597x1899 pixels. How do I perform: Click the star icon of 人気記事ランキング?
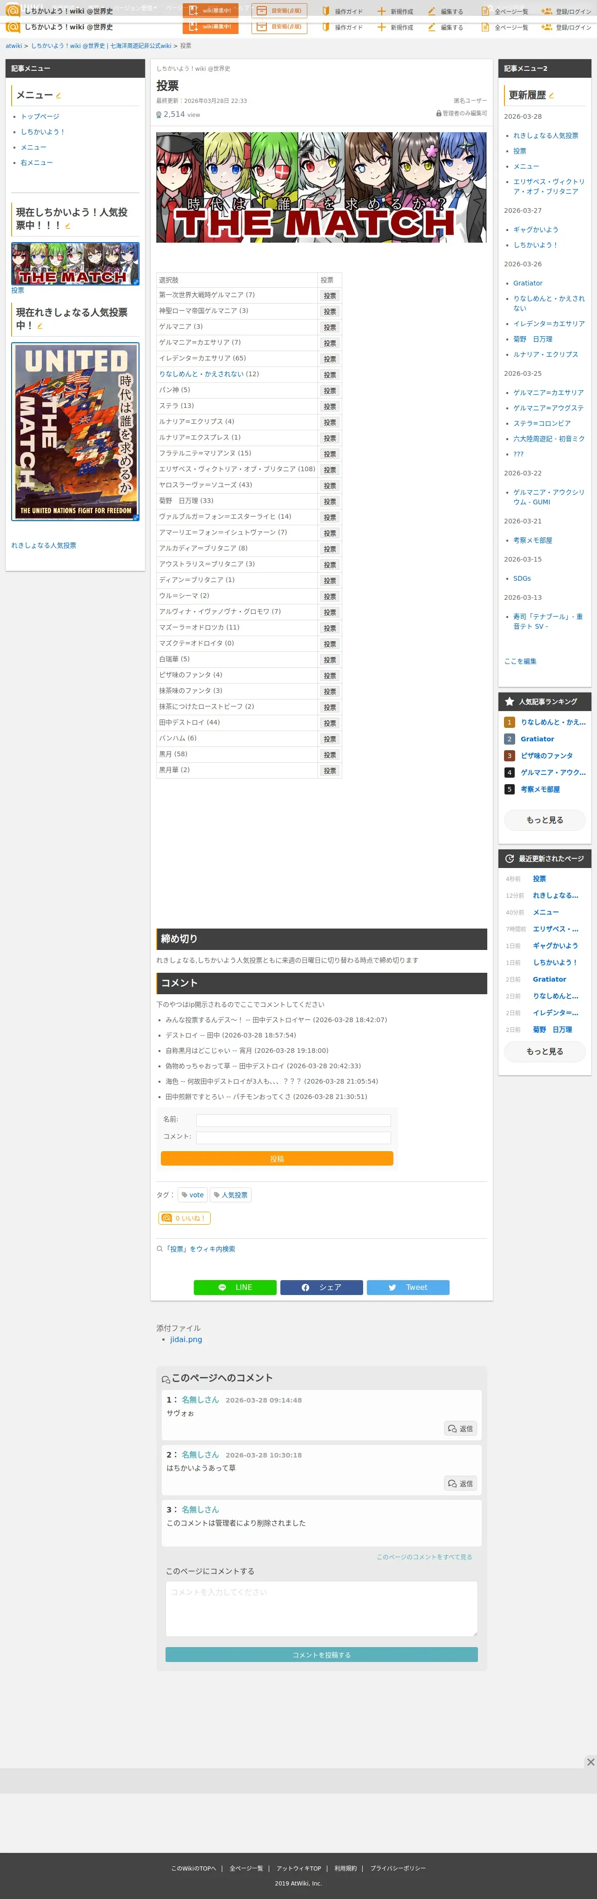pos(510,701)
